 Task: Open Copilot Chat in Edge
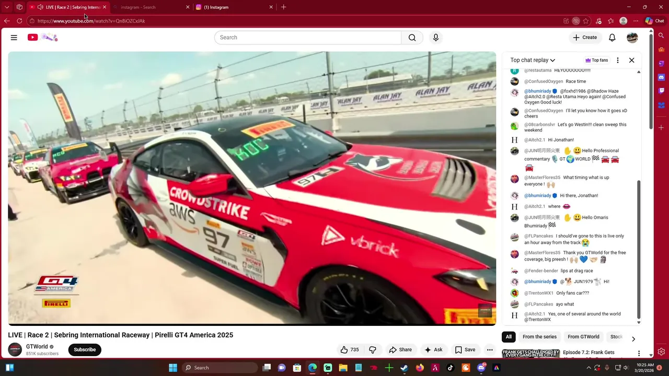click(x=654, y=21)
